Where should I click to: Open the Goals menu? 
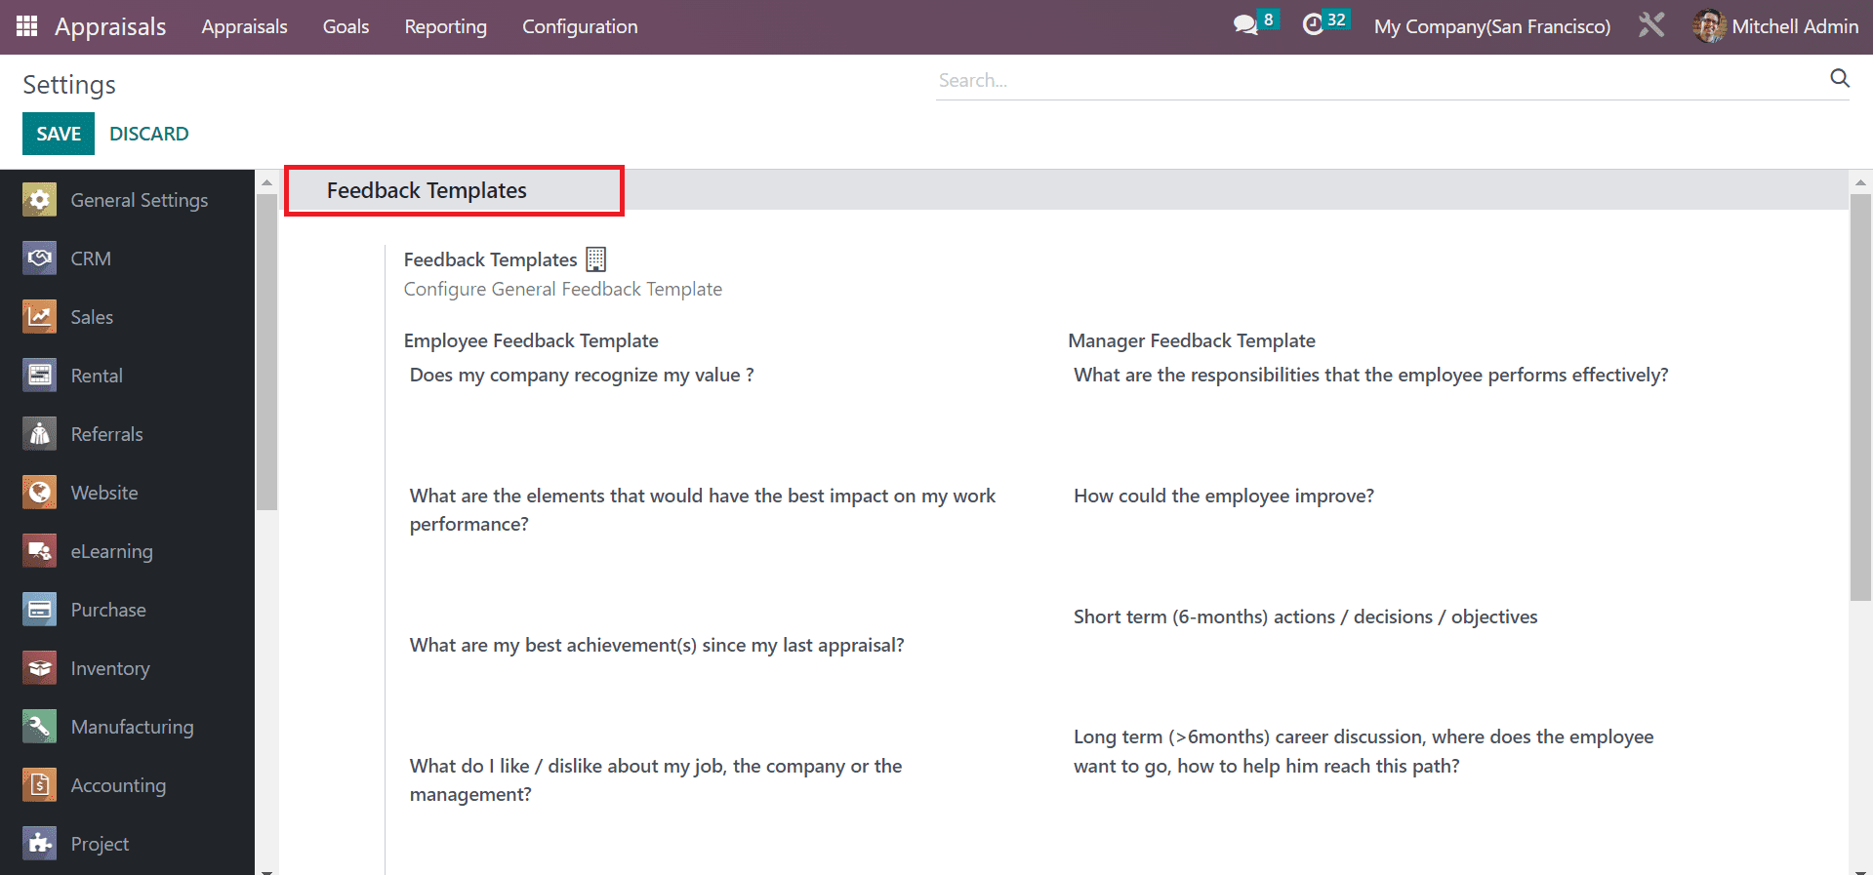[346, 26]
